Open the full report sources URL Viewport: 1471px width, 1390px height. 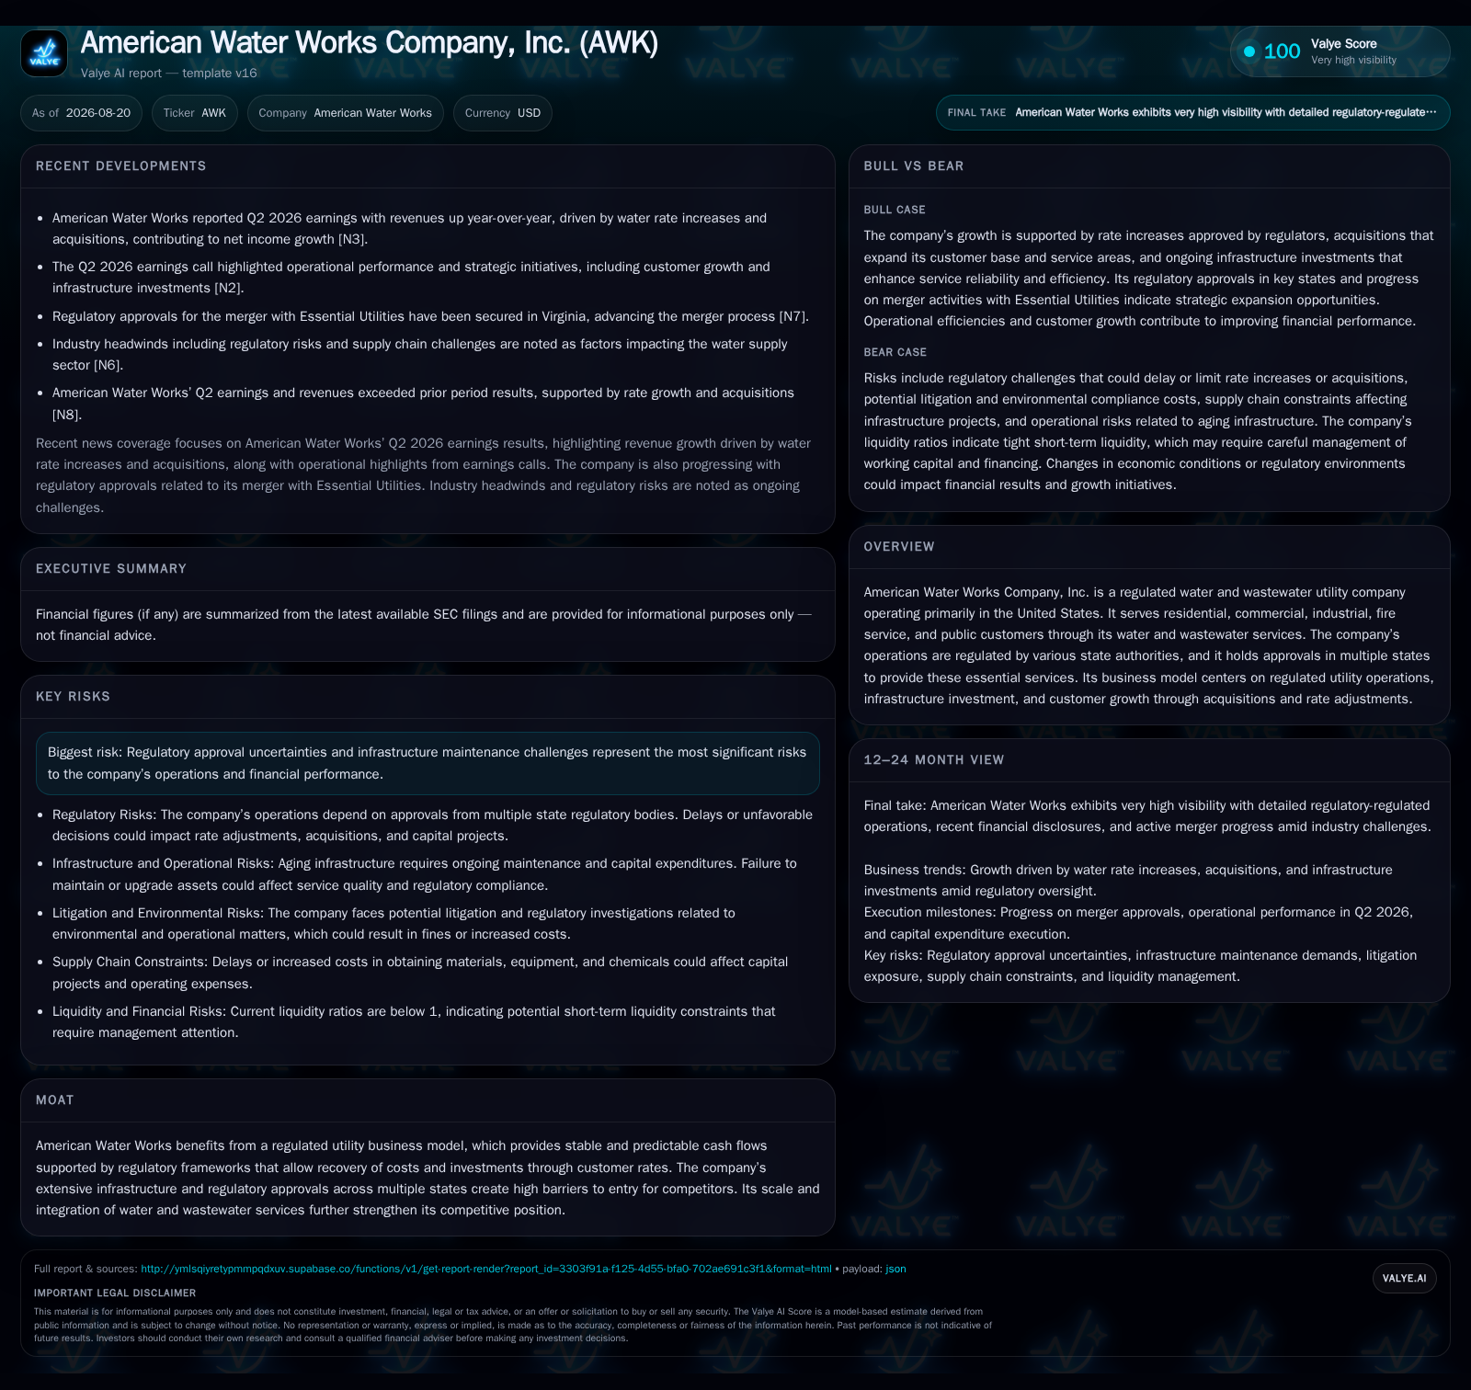click(x=485, y=1269)
